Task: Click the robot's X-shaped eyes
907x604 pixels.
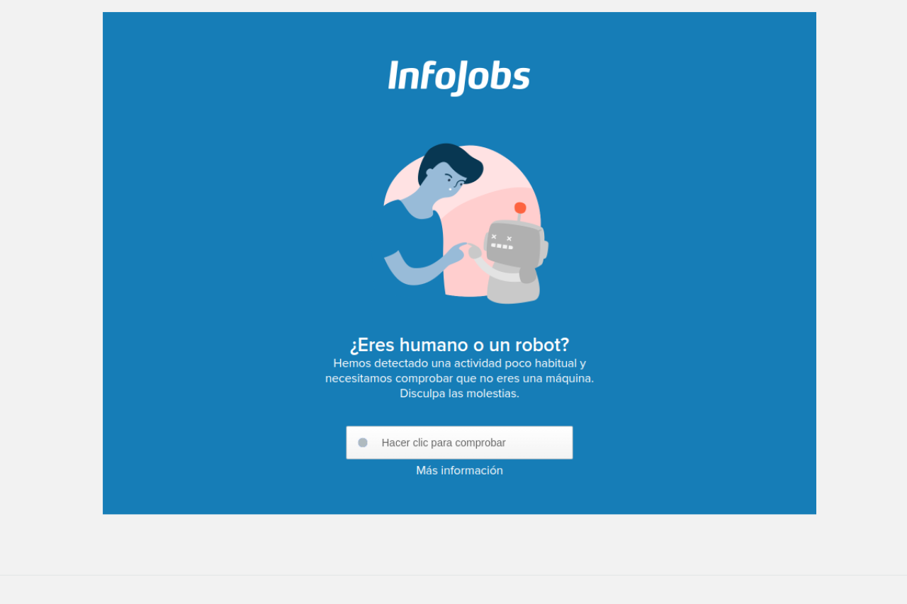Action: pos(502,237)
